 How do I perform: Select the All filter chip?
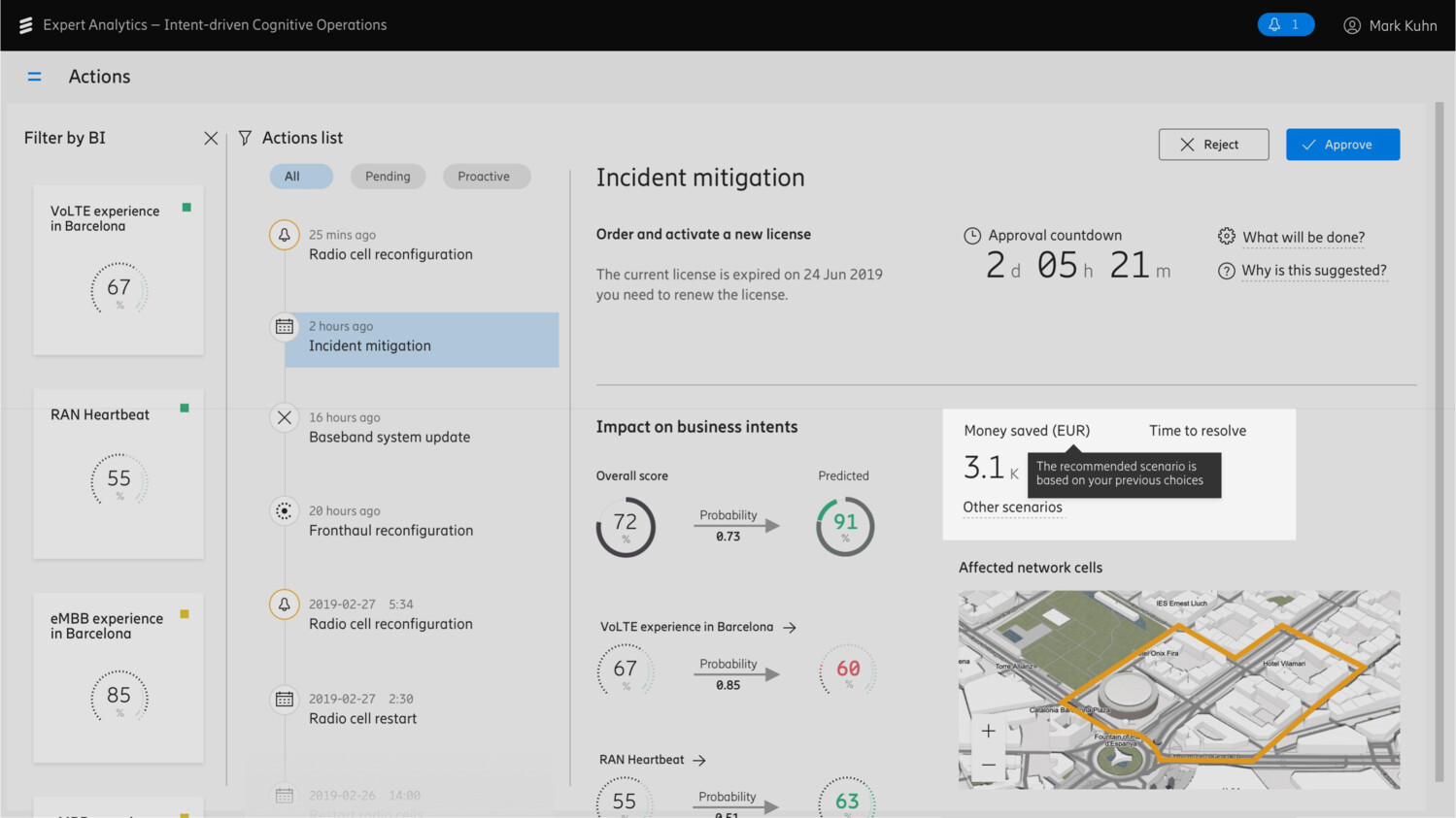(292, 177)
